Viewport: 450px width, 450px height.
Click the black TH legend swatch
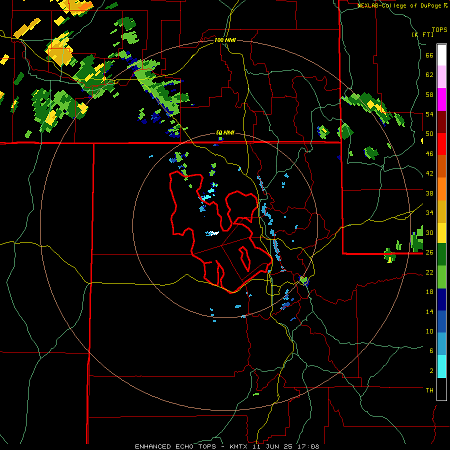[441, 389]
